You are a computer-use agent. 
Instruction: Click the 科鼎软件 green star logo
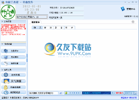[x=8, y=12]
